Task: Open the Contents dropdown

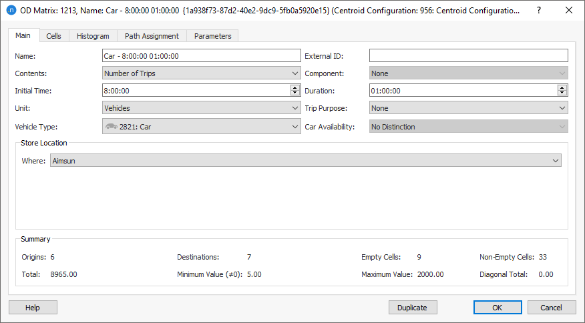Action: coord(201,73)
